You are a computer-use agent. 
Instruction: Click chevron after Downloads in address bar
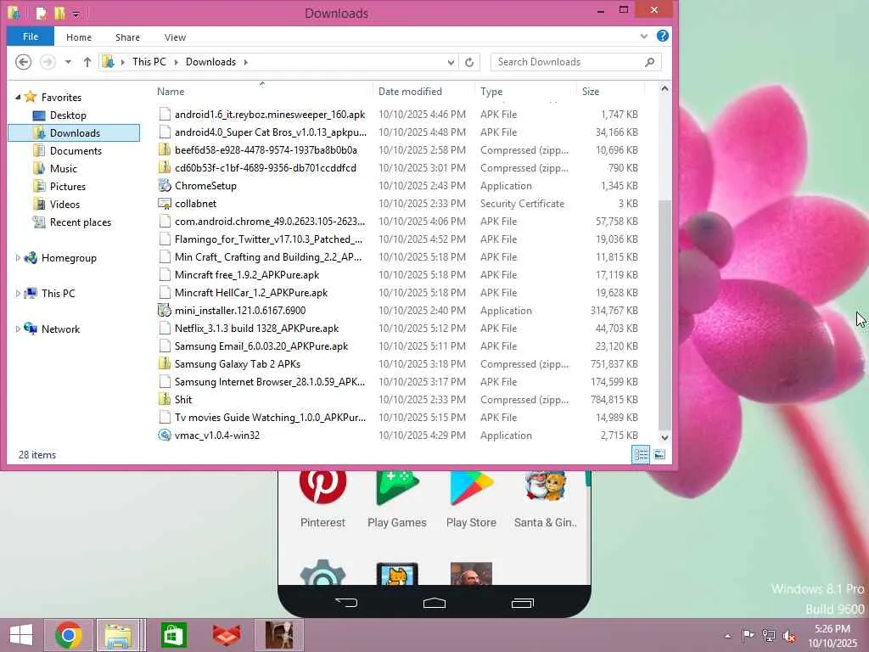coord(245,62)
